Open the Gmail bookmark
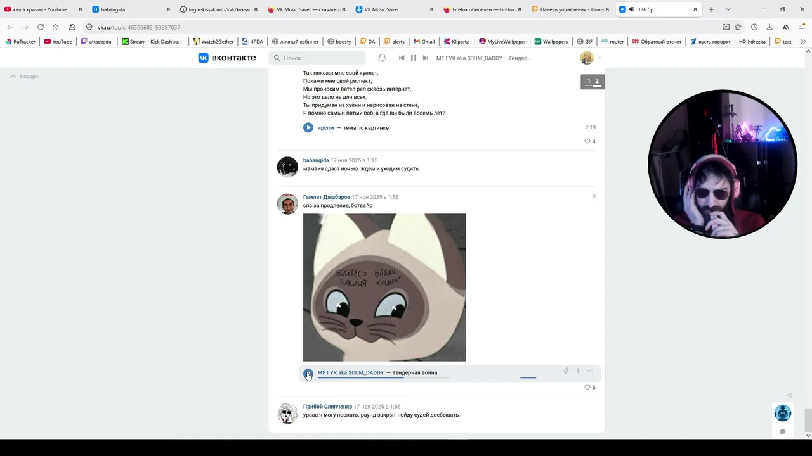The width and height of the screenshot is (812, 456). (x=424, y=42)
